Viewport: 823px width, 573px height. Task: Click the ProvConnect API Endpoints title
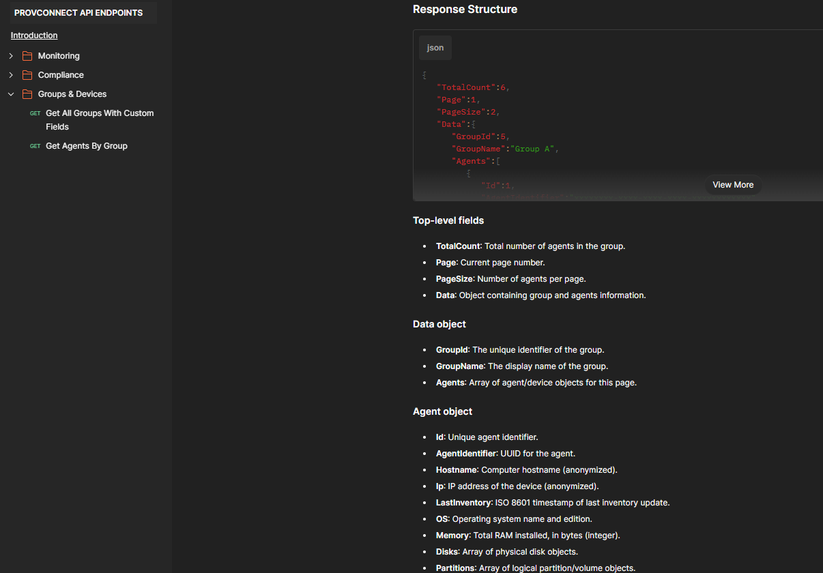pyautogui.click(x=78, y=13)
